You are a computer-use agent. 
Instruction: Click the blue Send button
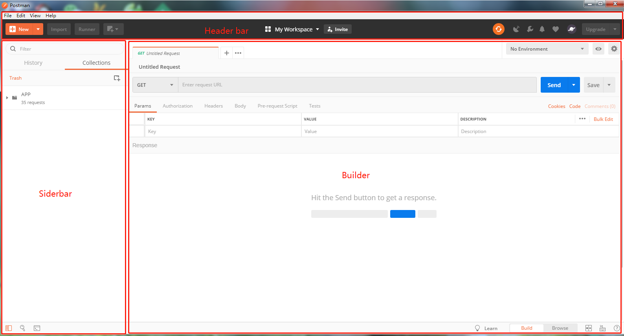[554, 85]
